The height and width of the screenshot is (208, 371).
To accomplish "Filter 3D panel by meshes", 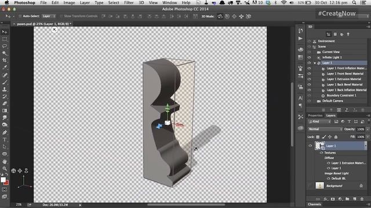I will tap(335, 35).
